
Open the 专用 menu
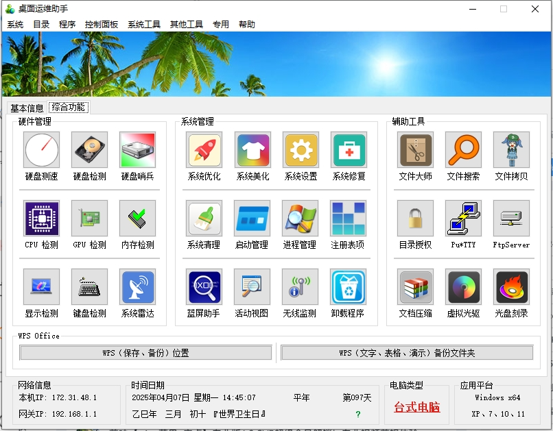221,24
